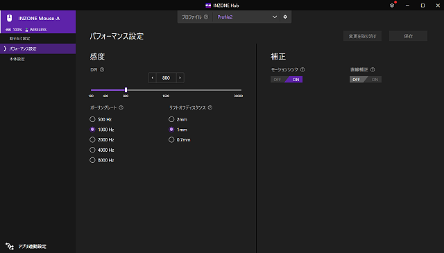The image size is (444, 253).
Task: Click the DPI slider handle
Action: (x=126, y=90)
